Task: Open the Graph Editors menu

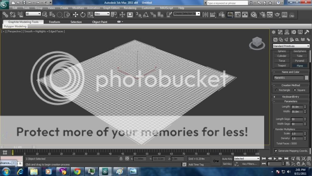Action: 111,8
